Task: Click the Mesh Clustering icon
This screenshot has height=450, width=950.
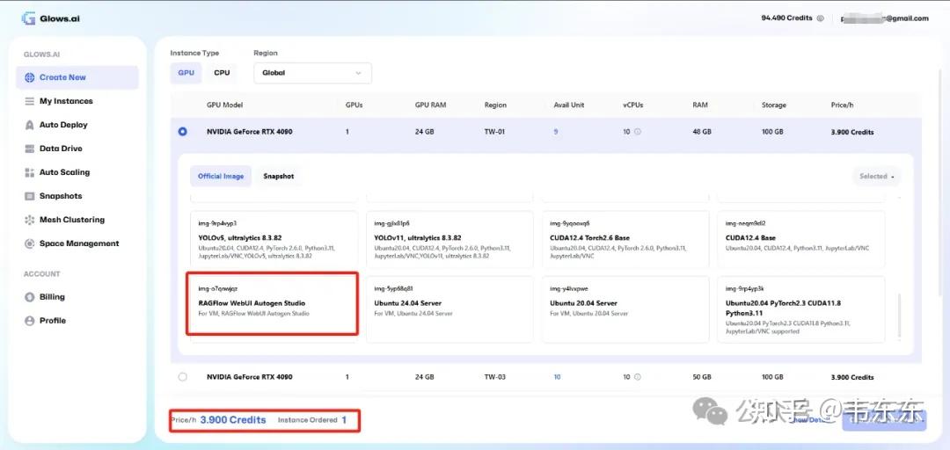Action: coord(30,220)
